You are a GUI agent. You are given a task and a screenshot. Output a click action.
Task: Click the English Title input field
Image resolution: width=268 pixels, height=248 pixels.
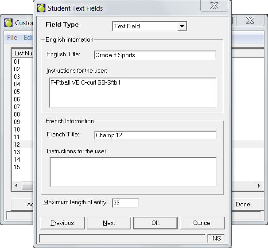click(155, 55)
